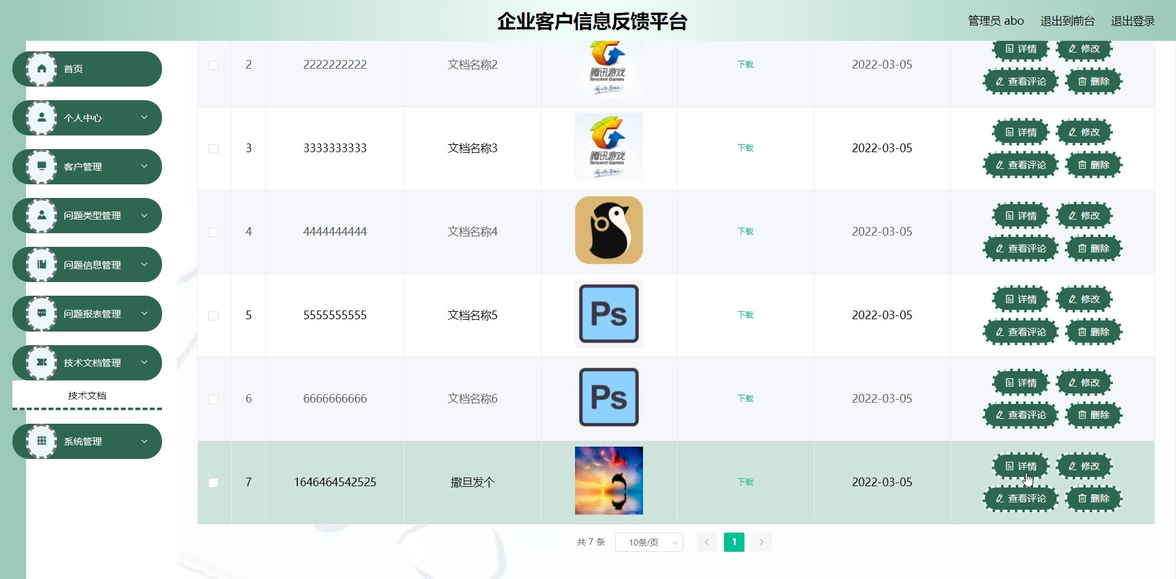The width and height of the screenshot is (1176, 579).
Task: Tick the checkbox for row 4
Action: pos(213,232)
